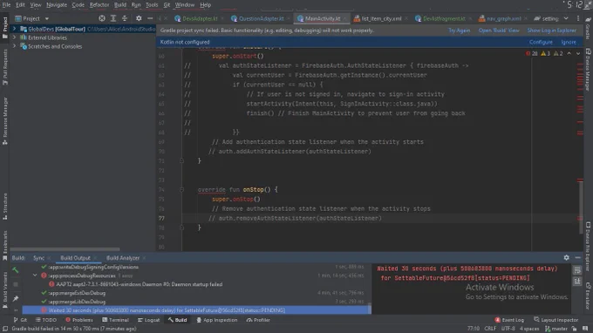Show hidden editor tabs dropdown arrow
The width and height of the screenshot is (593, 333).
click(x=566, y=18)
